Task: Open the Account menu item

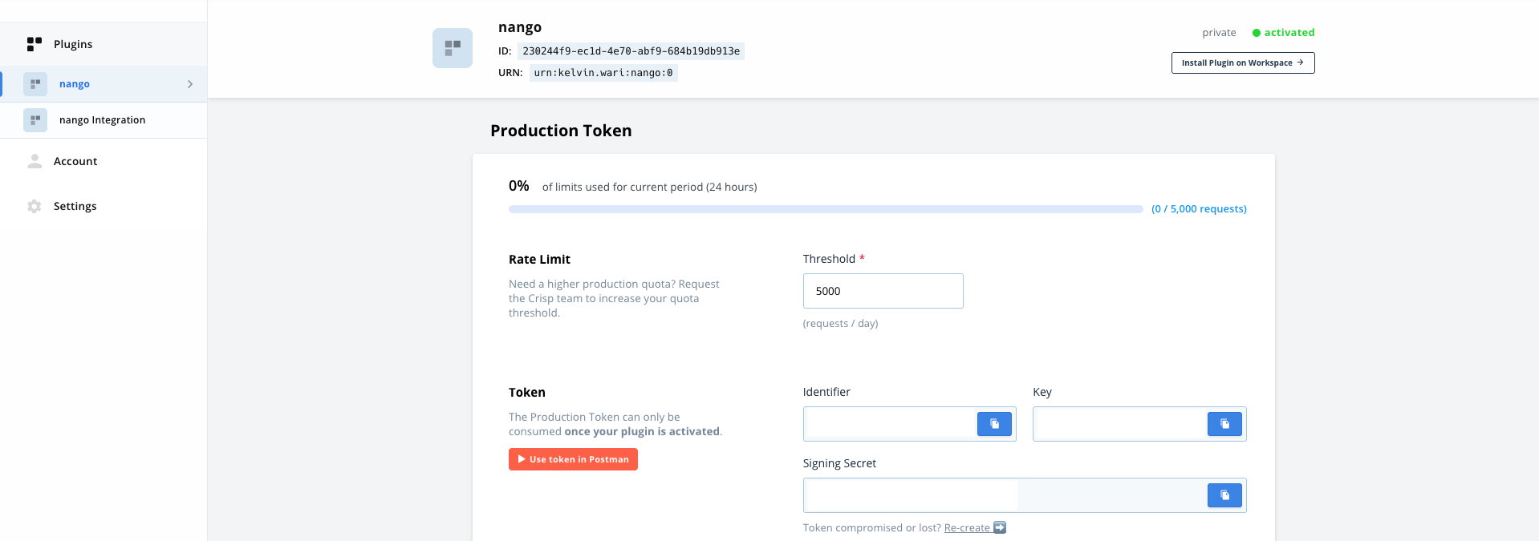Action: pos(75,161)
